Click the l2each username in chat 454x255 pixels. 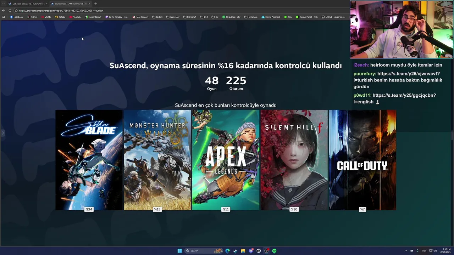pyautogui.click(x=361, y=65)
